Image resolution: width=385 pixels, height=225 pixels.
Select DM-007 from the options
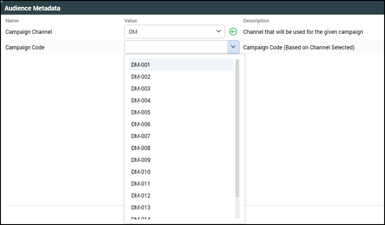(141, 136)
